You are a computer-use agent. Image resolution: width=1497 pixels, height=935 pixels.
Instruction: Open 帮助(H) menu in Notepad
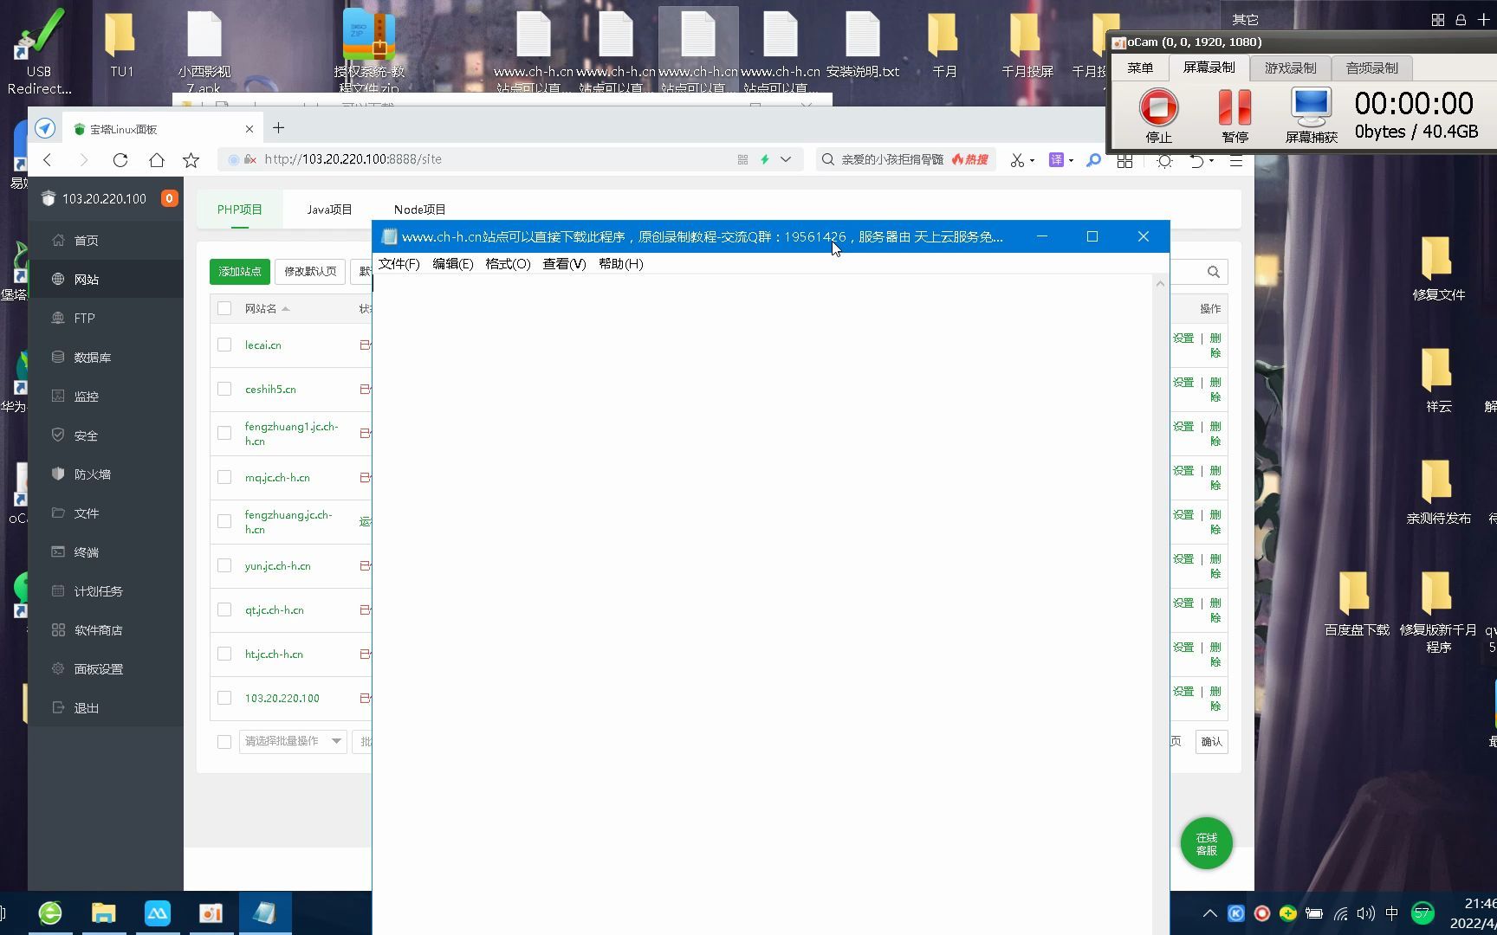620,264
